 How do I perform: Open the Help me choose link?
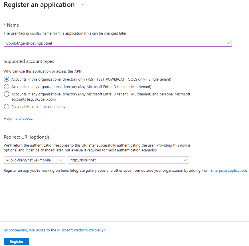tap(18, 118)
